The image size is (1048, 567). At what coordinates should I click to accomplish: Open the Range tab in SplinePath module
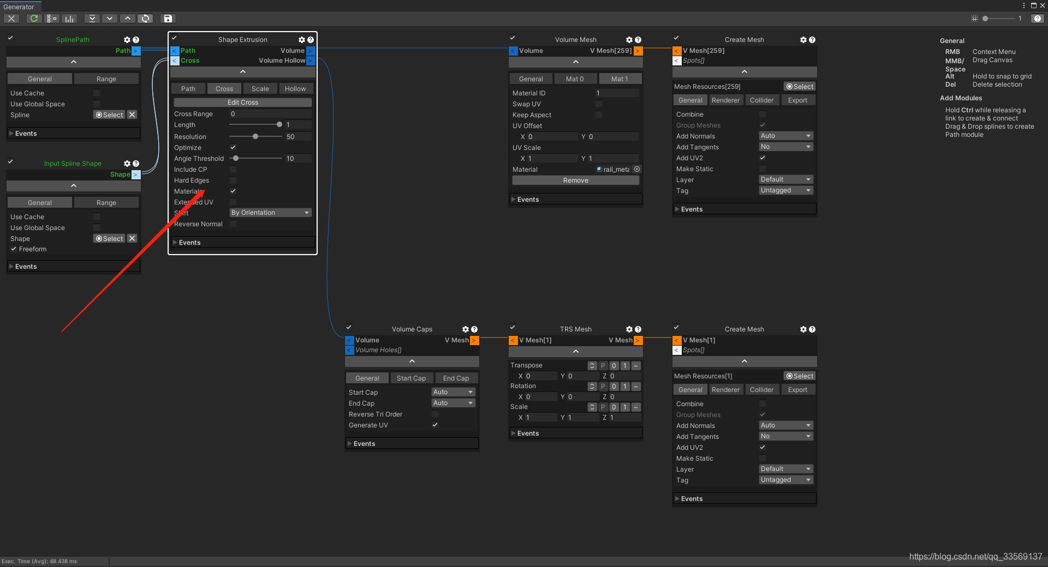point(106,79)
